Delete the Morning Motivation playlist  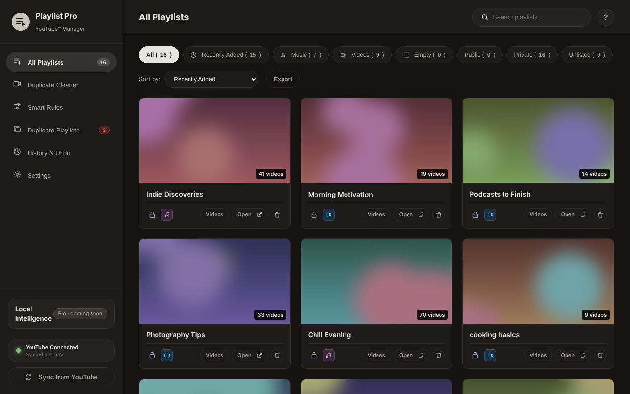(x=439, y=215)
